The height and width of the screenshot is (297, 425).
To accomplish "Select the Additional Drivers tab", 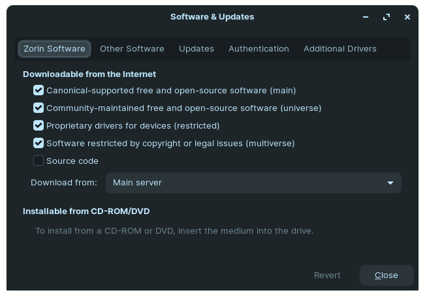I will coord(339,49).
